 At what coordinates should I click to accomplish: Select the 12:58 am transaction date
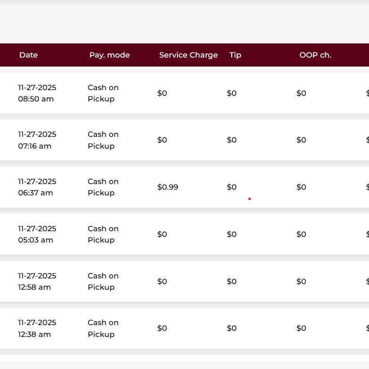tap(37, 282)
